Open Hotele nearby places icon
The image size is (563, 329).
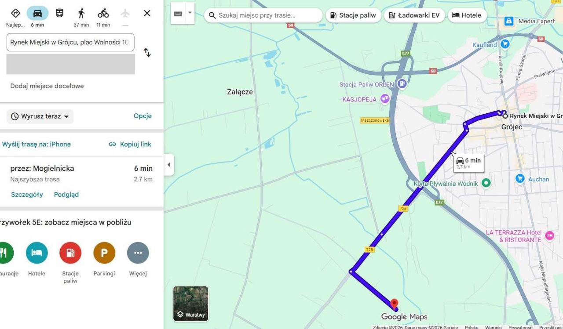point(37,253)
